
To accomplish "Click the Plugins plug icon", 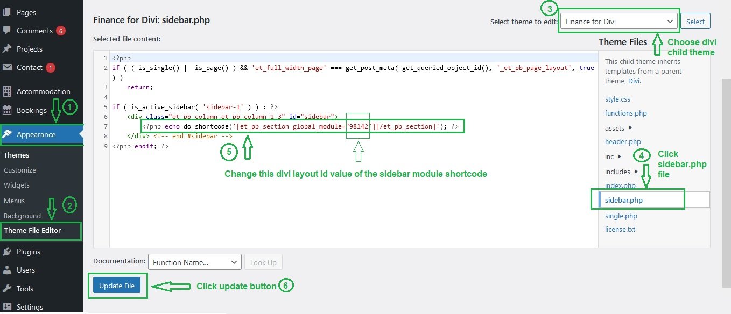I will point(7,252).
